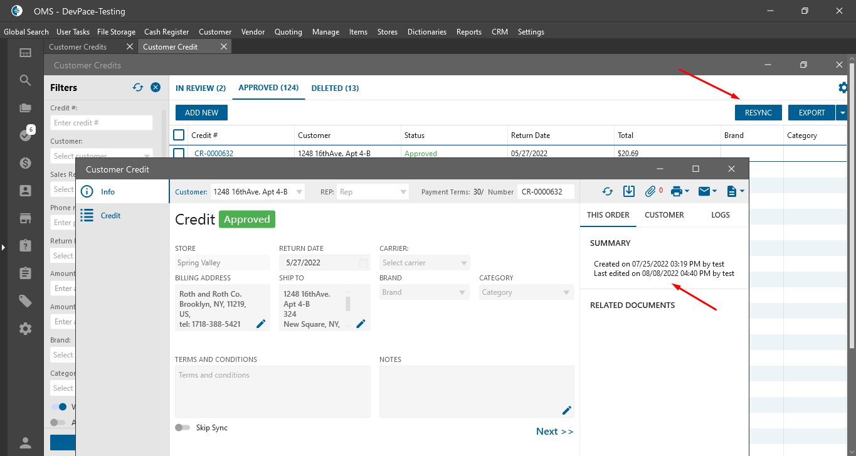
Task: Select the Credit section in dialog sidebar
Action: [x=122, y=216]
